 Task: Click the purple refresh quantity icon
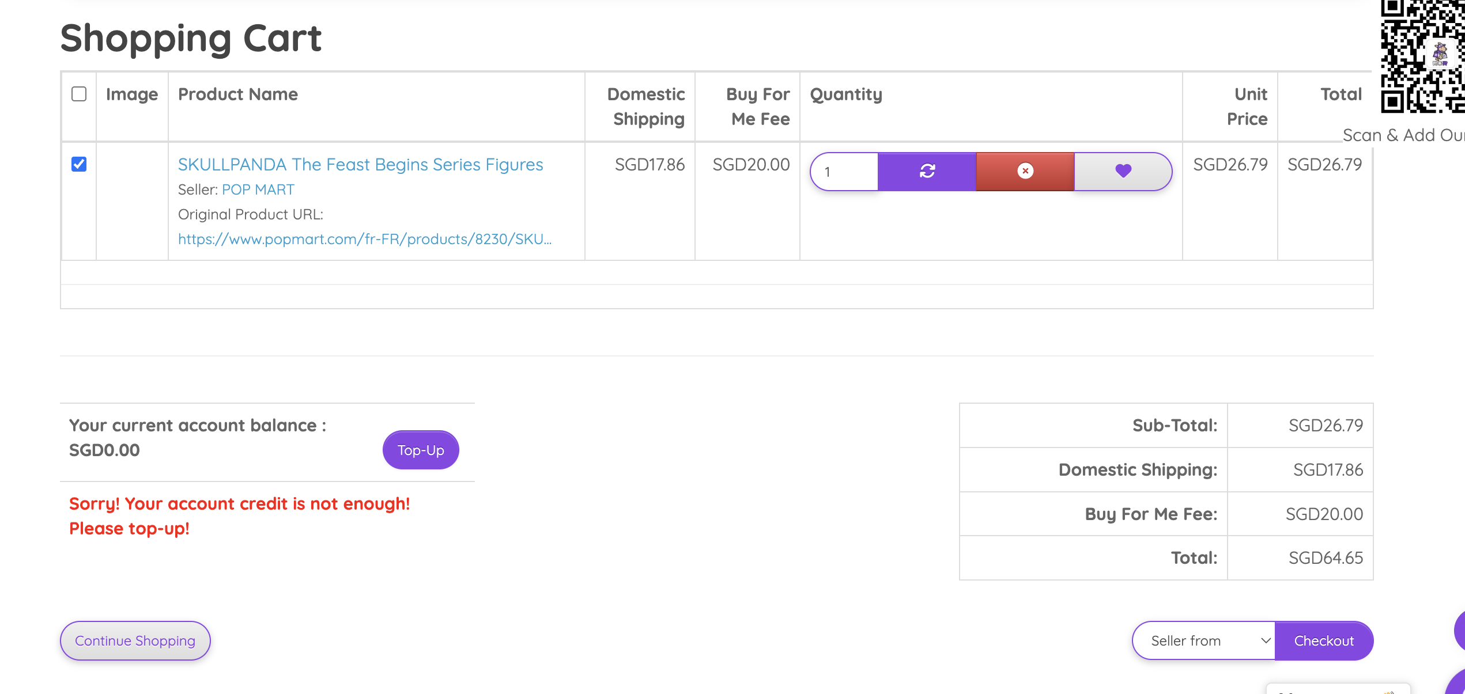click(927, 171)
